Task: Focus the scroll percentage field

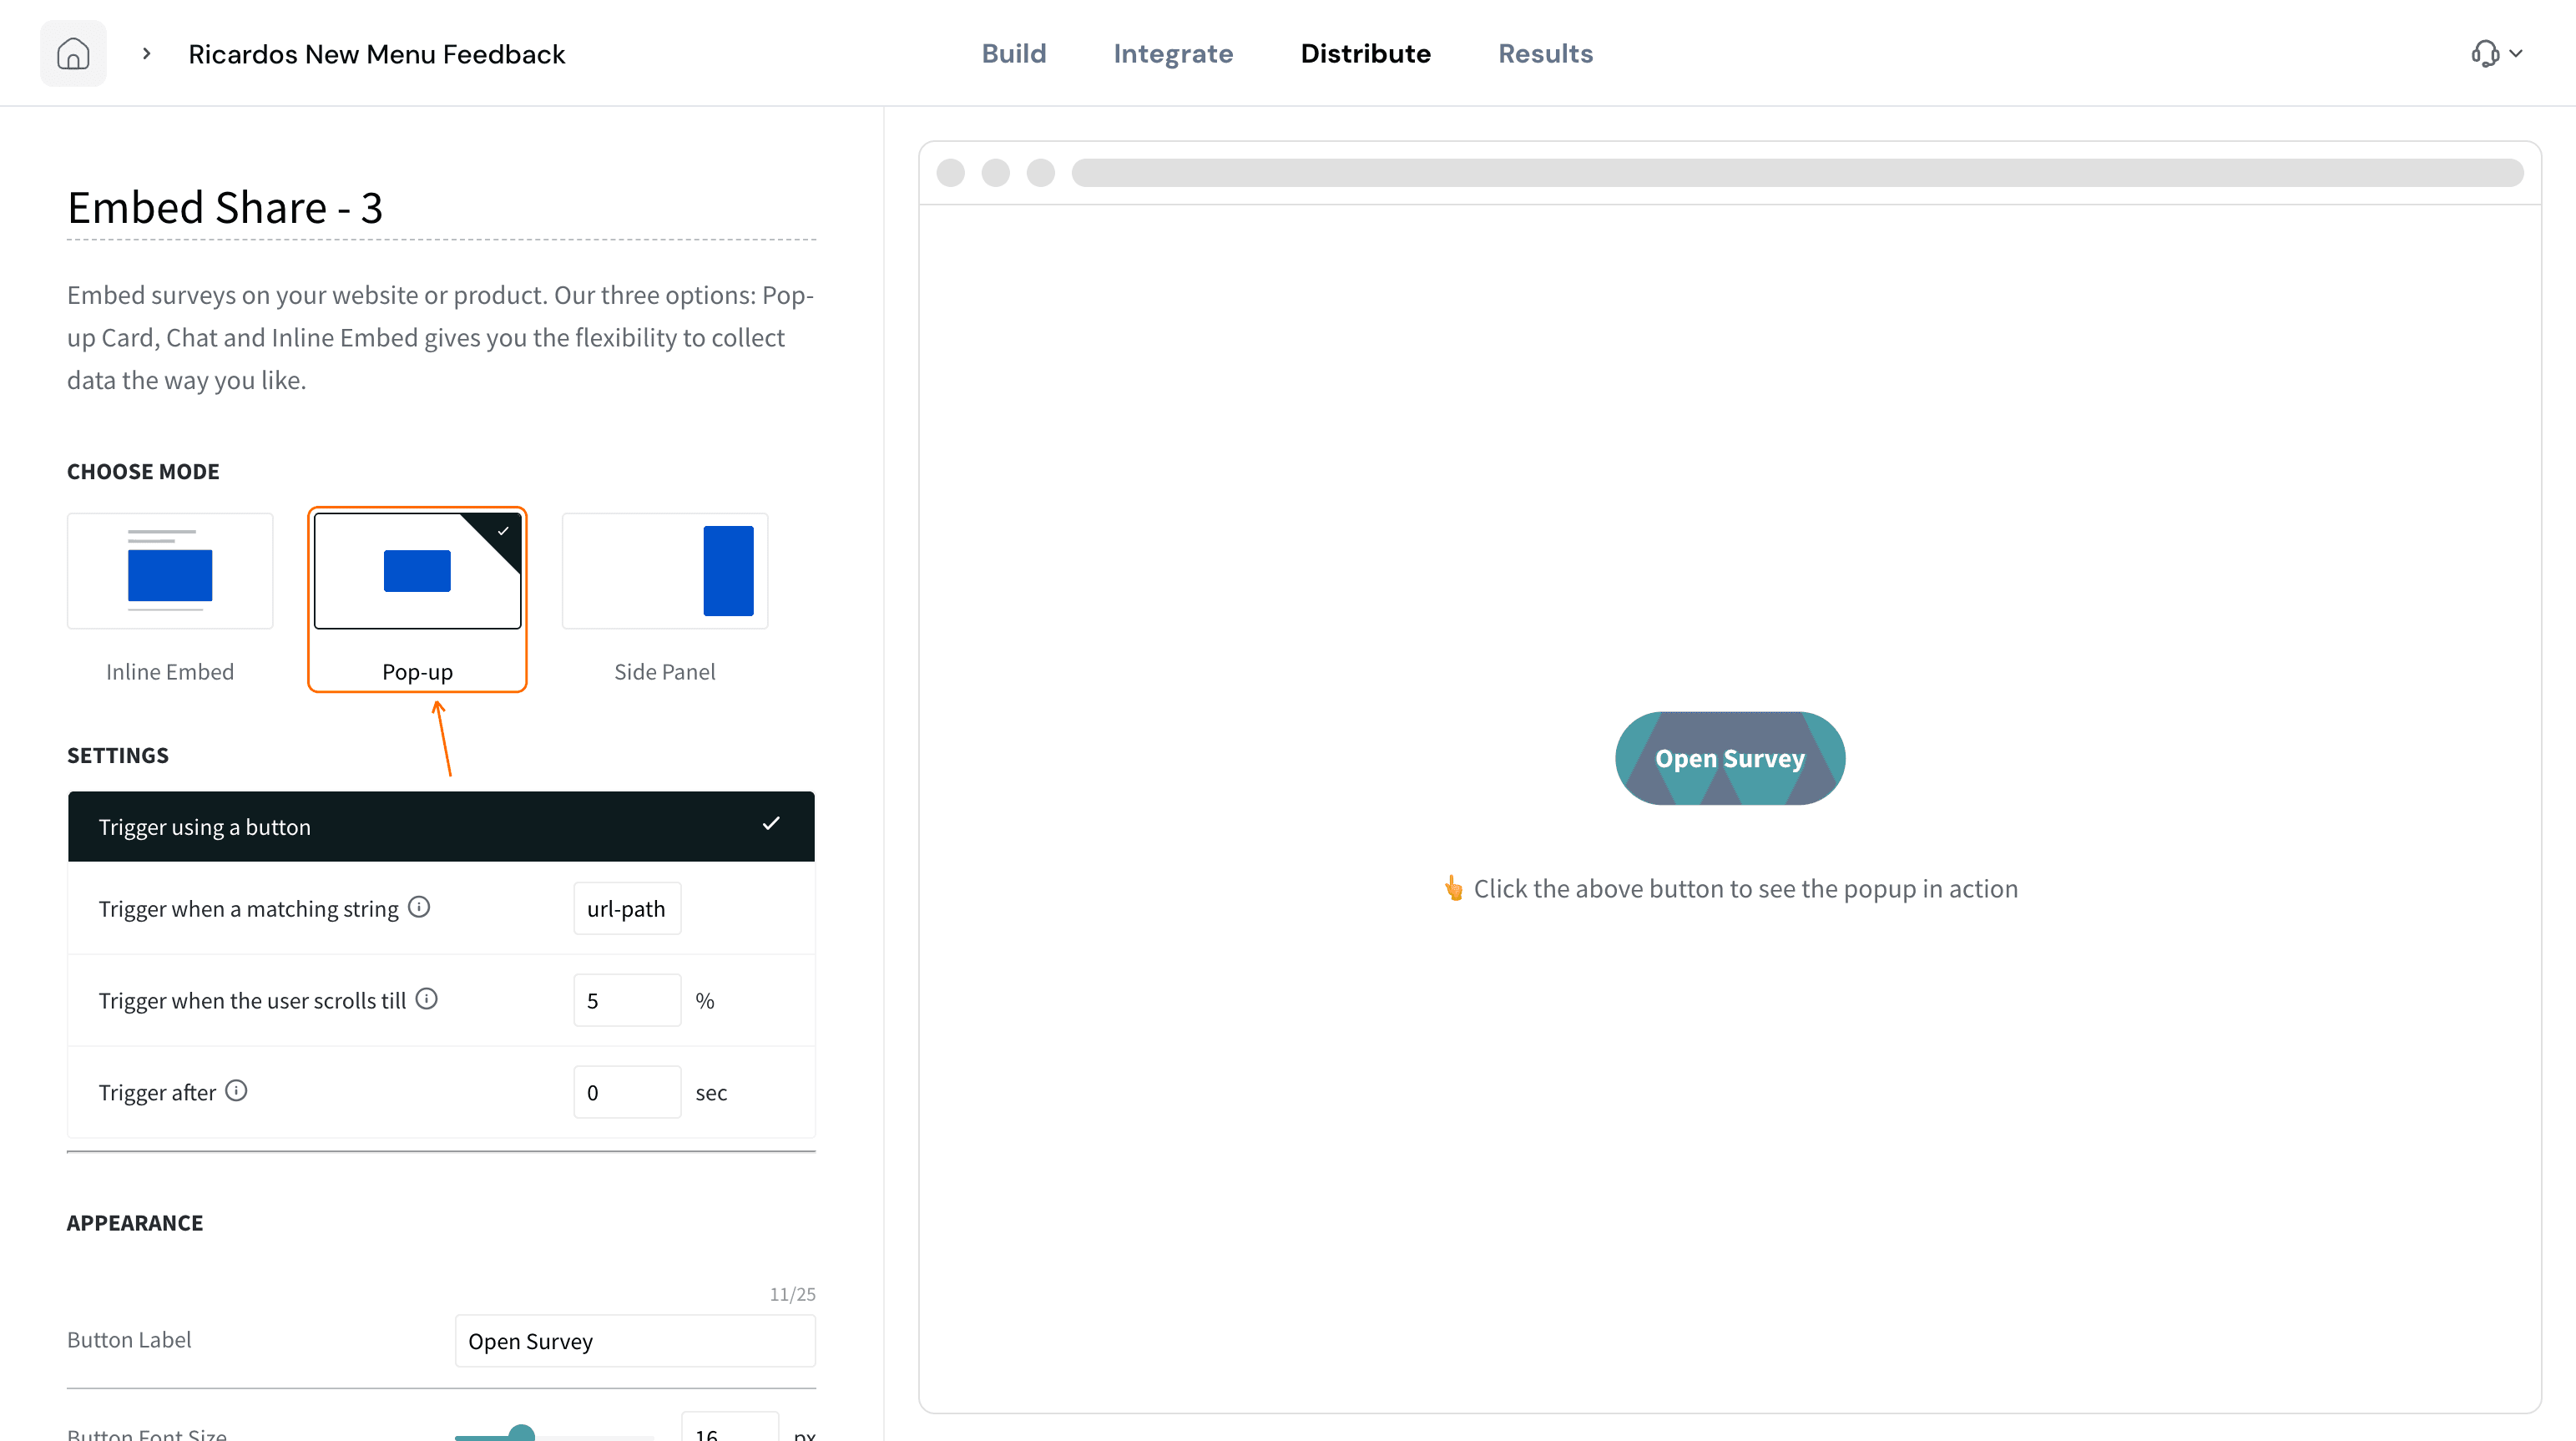Action: pos(627,1000)
